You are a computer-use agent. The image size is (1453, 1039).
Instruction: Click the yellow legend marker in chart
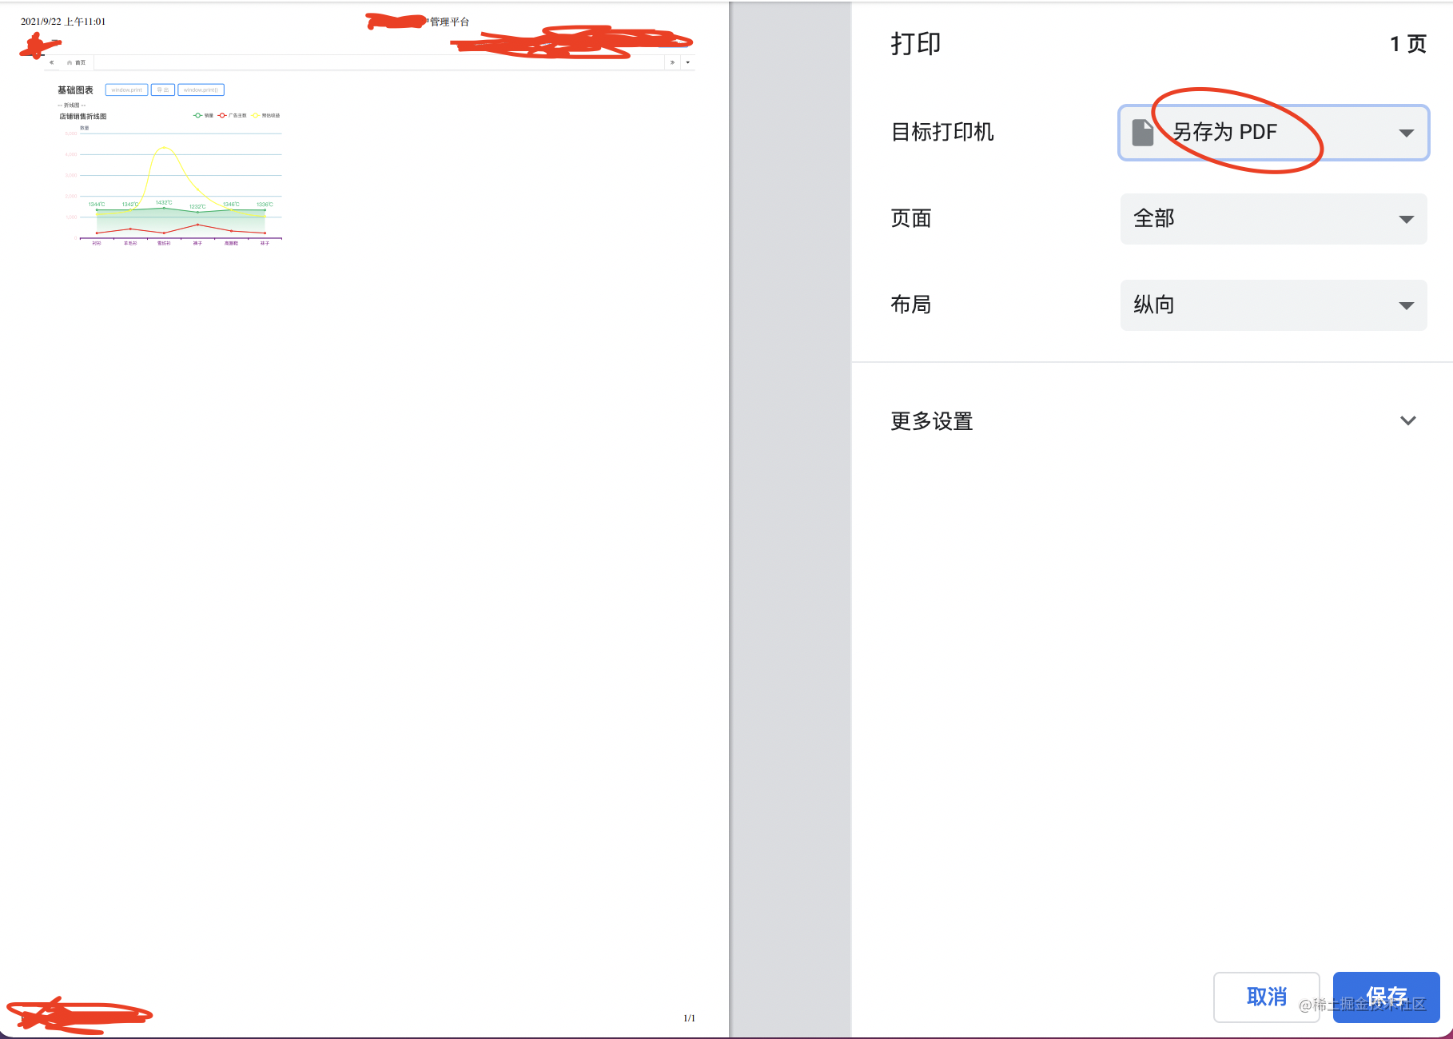click(x=256, y=116)
